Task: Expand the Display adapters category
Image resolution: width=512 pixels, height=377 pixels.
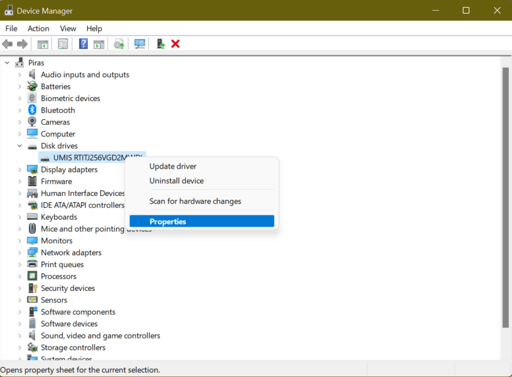Action: tap(20, 169)
